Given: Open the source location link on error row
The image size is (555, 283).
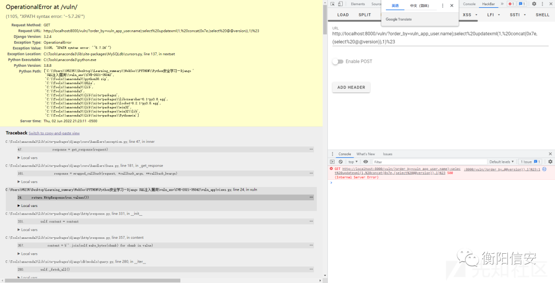Looking at the screenshot, I should click(502, 169).
